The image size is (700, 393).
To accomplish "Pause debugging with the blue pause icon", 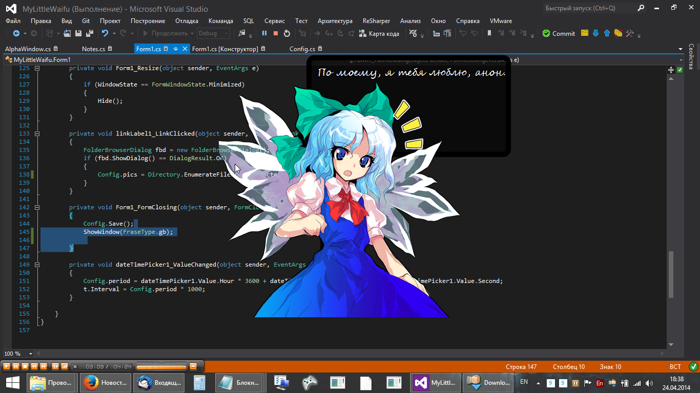I will [x=264, y=33].
